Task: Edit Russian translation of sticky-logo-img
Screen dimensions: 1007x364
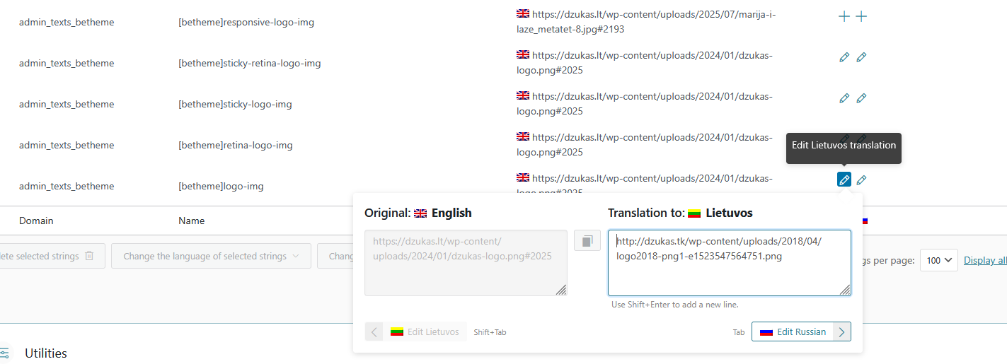Action: (861, 98)
